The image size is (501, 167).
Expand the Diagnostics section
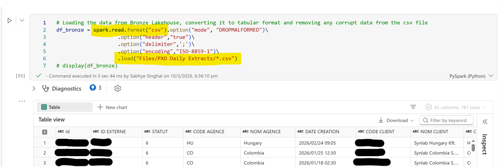[x=34, y=88]
